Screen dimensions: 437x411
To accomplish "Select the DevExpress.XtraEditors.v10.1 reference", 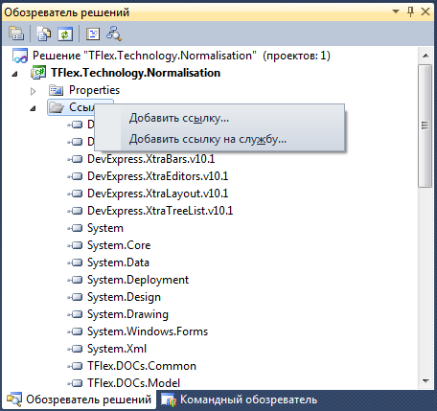I will (158, 176).
